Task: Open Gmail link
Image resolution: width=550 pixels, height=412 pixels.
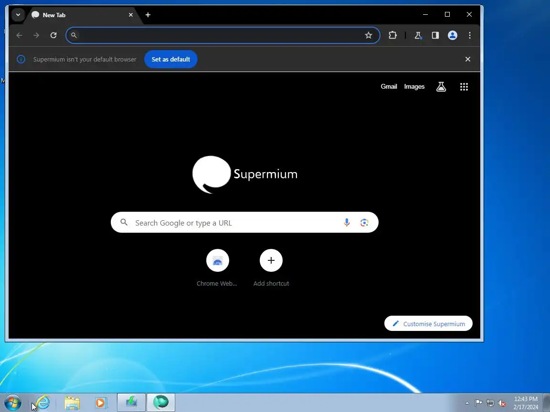Action: coord(389,86)
